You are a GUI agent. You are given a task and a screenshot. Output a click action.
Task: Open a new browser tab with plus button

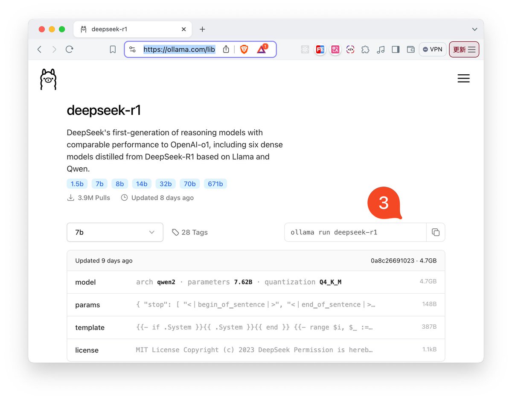(202, 29)
